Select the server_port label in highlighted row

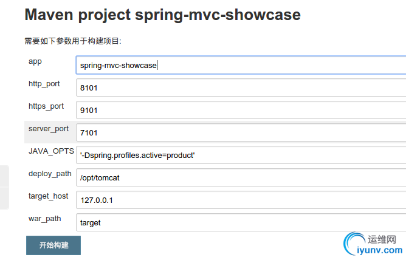pyautogui.click(x=49, y=129)
